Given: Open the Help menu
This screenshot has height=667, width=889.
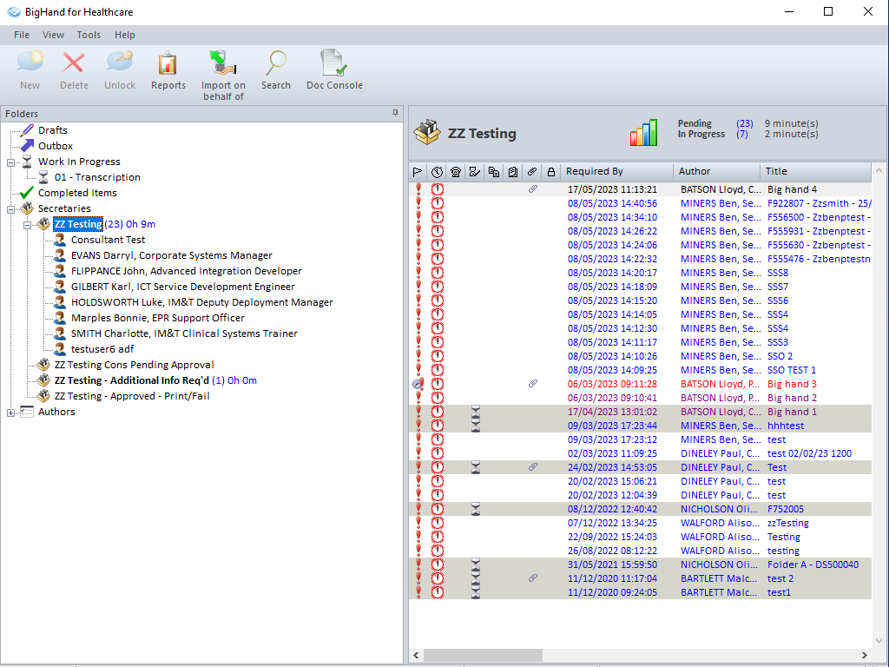Looking at the screenshot, I should pyautogui.click(x=125, y=35).
